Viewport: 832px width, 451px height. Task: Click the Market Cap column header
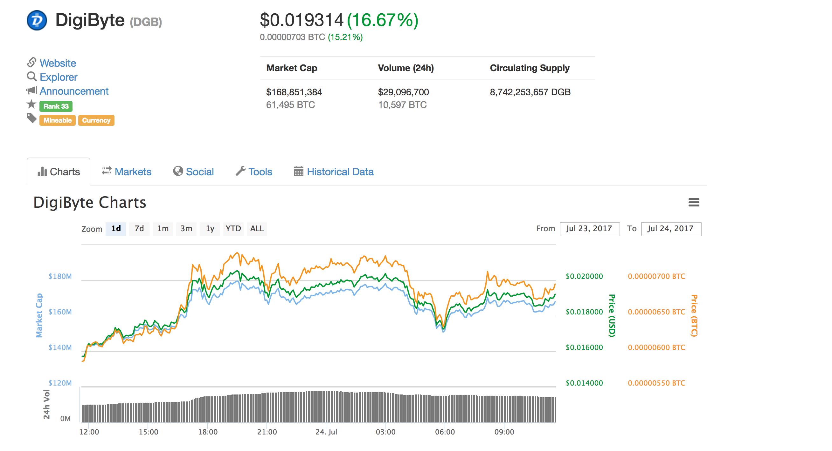(292, 68)
